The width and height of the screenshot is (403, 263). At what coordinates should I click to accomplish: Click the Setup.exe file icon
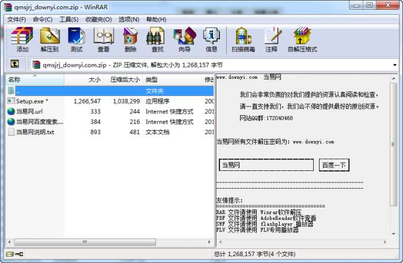(x=12, y=101)
